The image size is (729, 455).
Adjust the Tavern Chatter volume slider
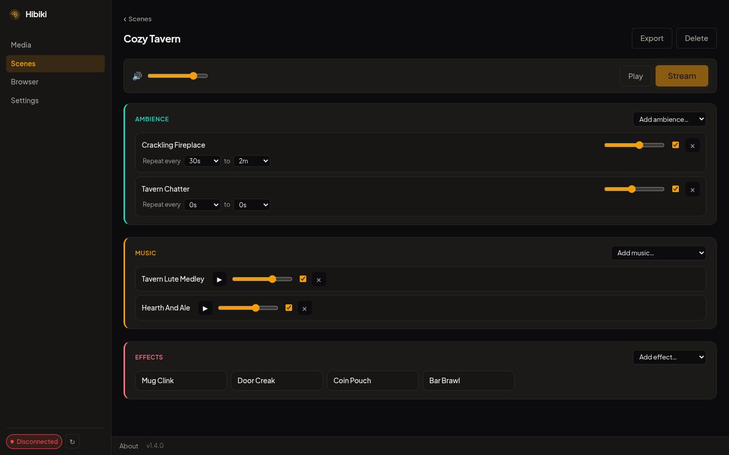point(634,189)
